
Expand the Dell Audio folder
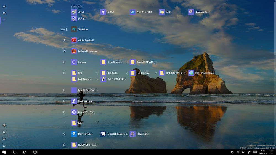(127, 73)
